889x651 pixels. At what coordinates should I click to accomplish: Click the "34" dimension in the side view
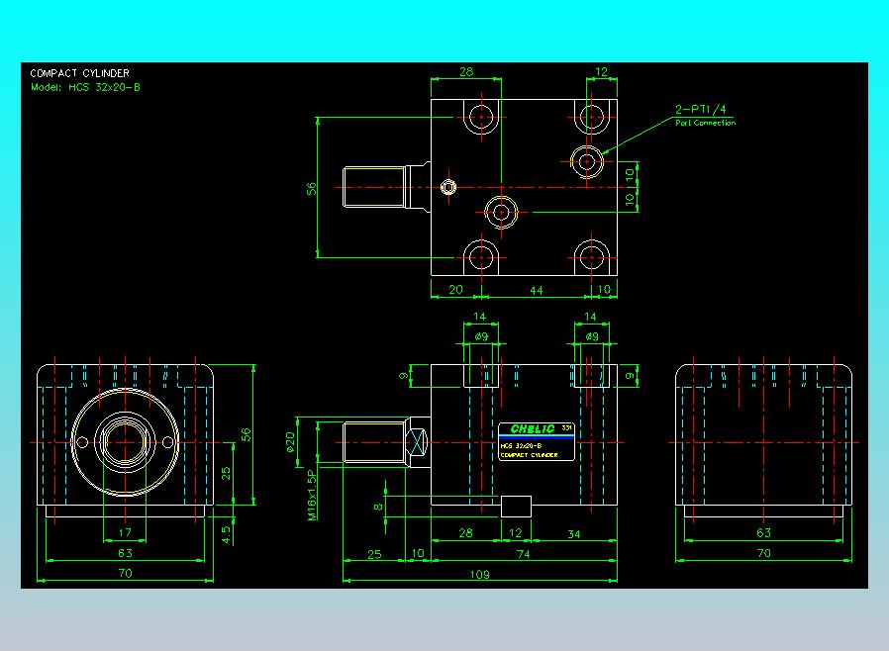(x=574, y=533)
